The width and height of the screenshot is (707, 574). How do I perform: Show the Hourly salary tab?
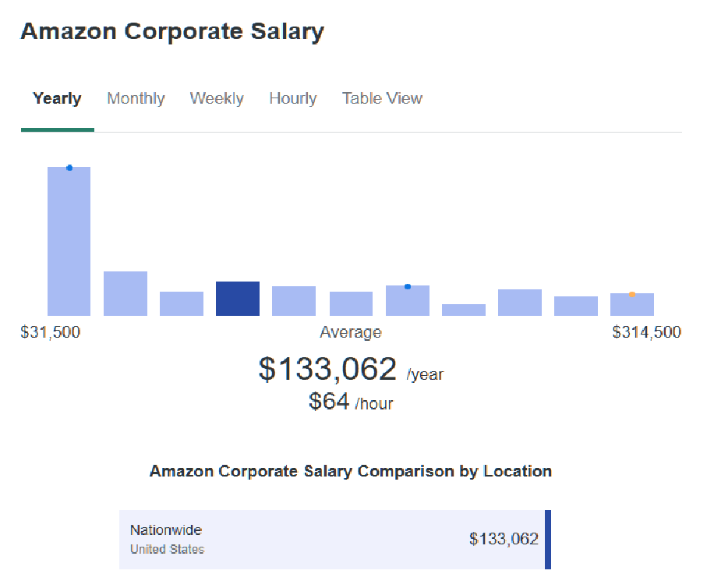pyautogui.click(x=292, y=99)
